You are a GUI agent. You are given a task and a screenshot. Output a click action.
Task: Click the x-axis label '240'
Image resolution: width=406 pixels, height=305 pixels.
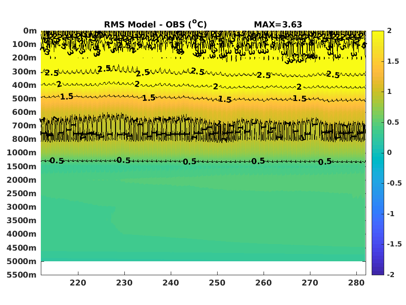pos(171,283)
